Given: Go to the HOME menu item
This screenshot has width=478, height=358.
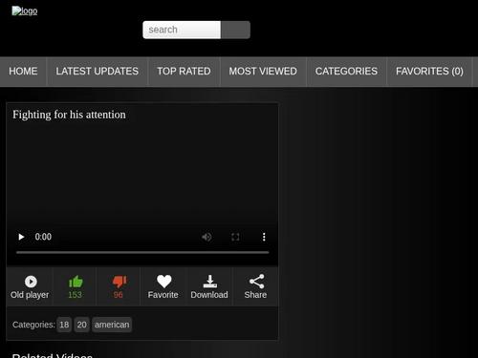Looking at the screenshot, I should click(x=23, y=72).
